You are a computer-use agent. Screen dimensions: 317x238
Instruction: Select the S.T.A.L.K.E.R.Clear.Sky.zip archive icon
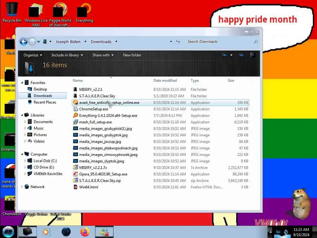click(x=76, y=181)
